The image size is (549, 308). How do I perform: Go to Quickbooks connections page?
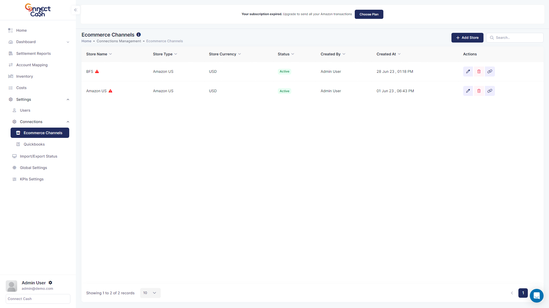pyautogui.click(x=34, y=144)
